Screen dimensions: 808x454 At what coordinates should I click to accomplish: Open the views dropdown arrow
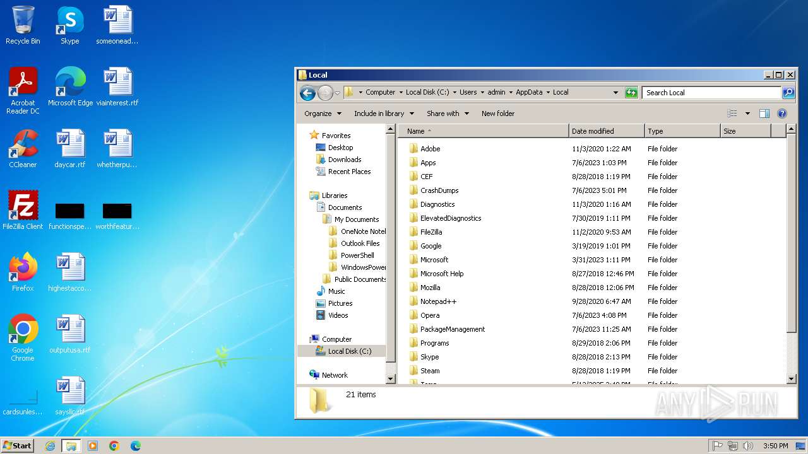tap(747, 113)
